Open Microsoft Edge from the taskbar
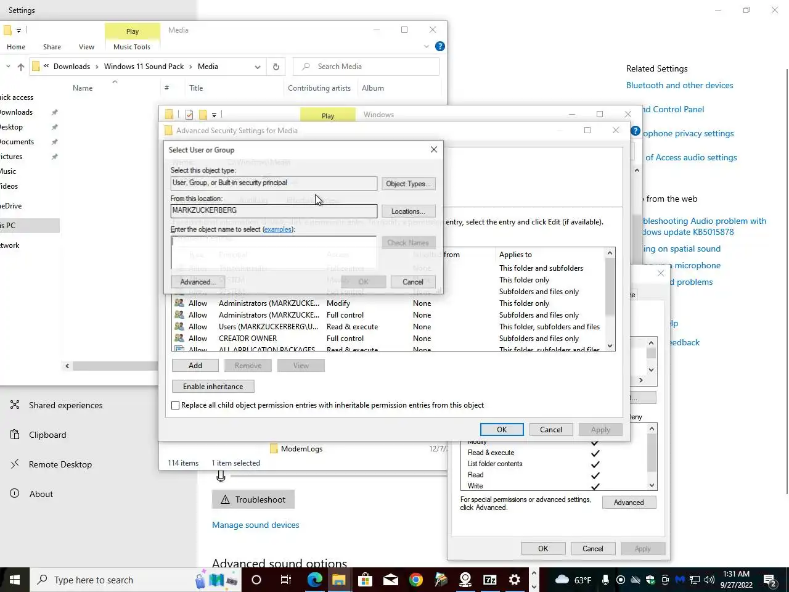Viewport: 789px width, 592px height. 314,580
